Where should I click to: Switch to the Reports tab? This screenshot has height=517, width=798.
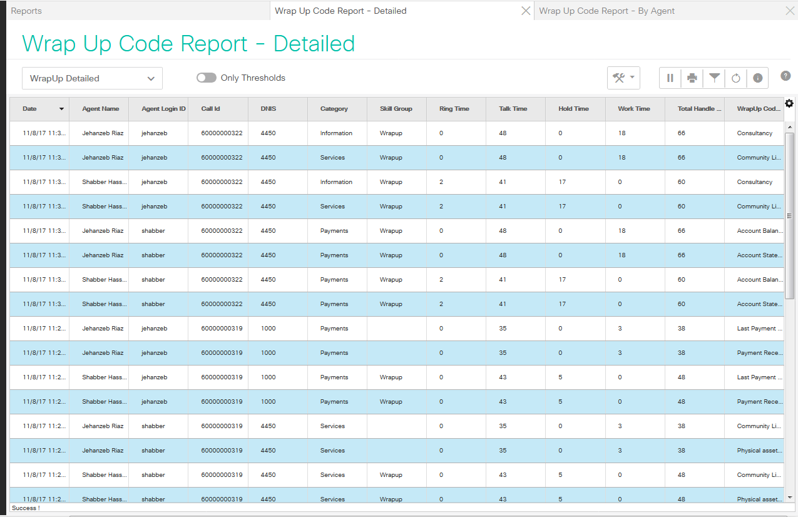click(26, 11)
